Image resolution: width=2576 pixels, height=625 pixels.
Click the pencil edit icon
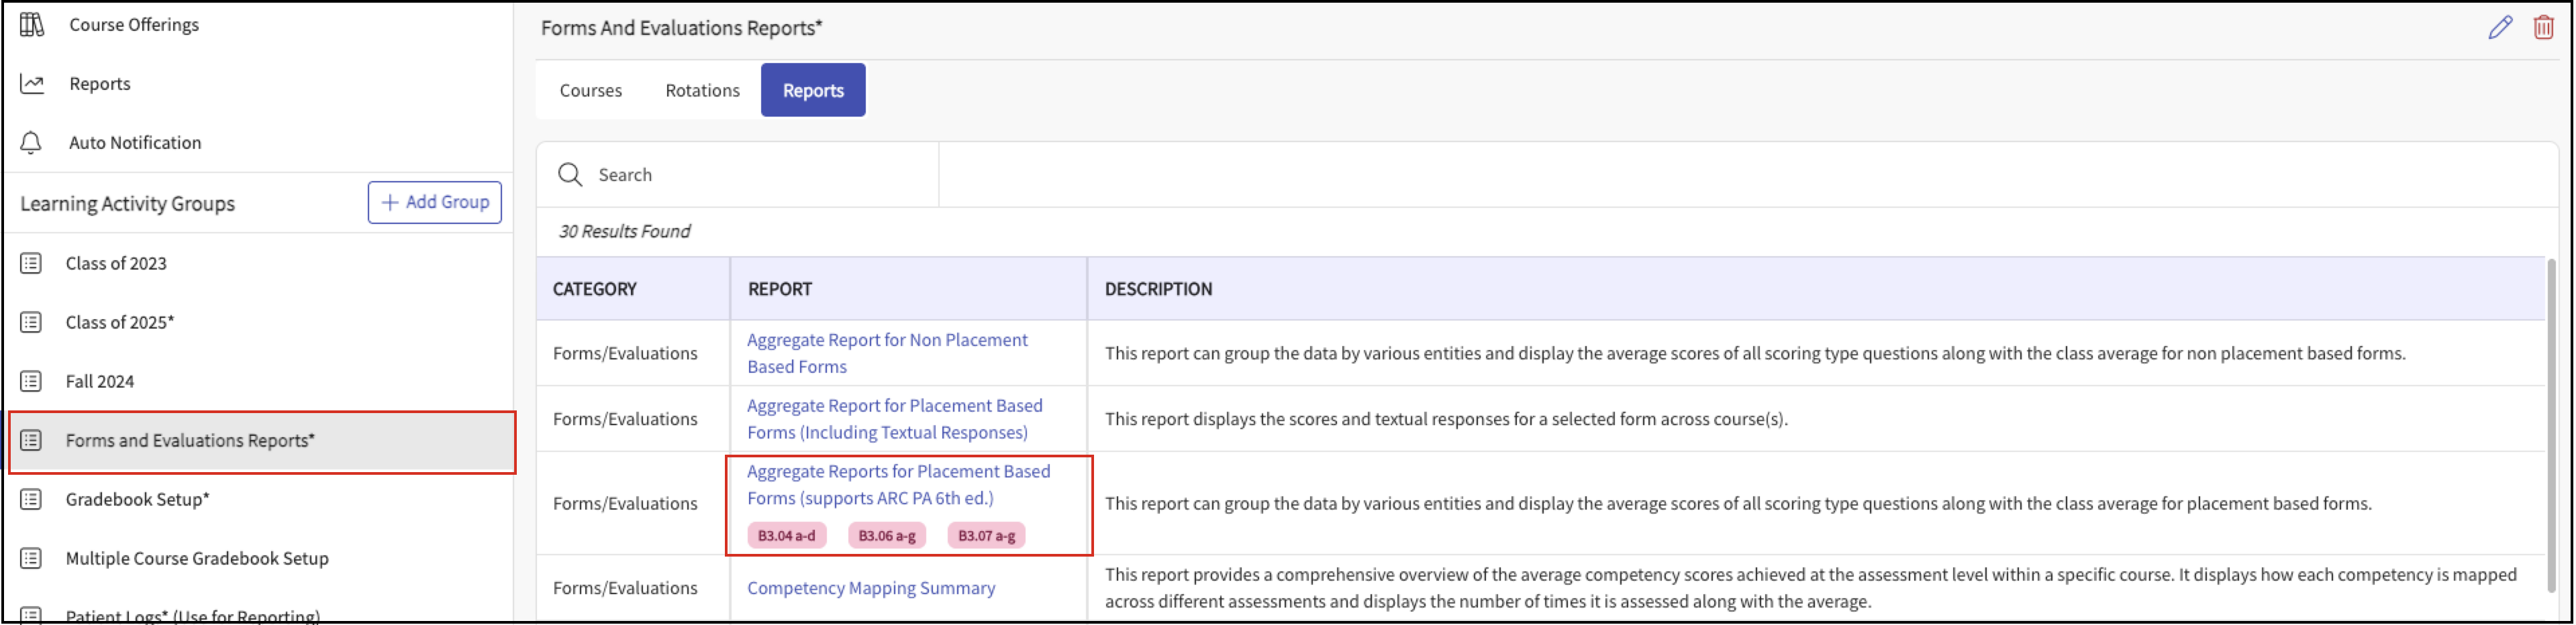2500,27
